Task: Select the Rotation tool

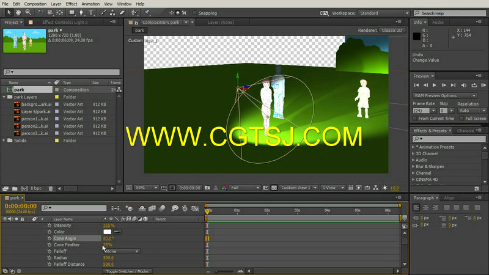Action: pos(40,13)
